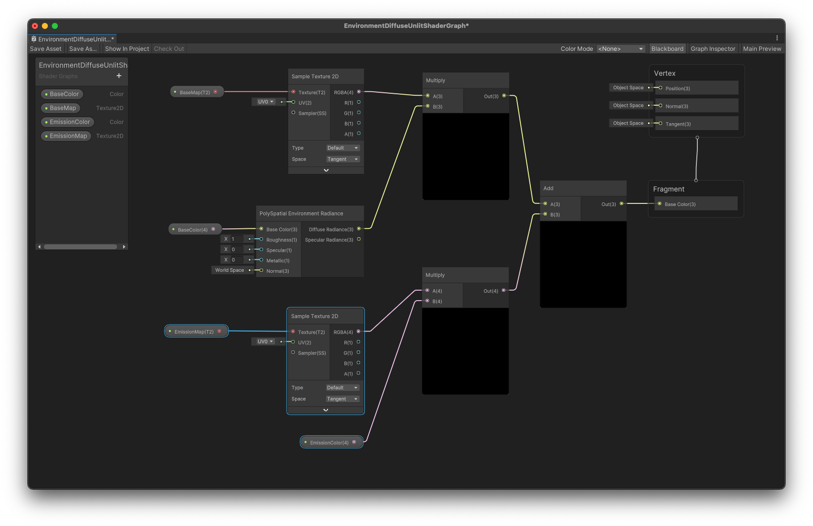
Task: Click the Add node Out(3) port
Action: click(622, 203)
